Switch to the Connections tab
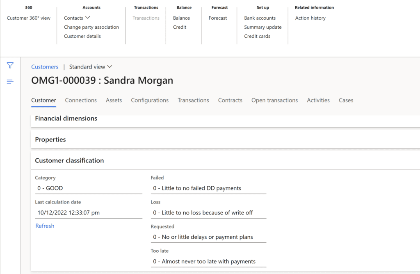 click(81, 100)
